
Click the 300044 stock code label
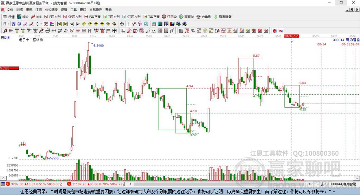(x=339, y=40)
